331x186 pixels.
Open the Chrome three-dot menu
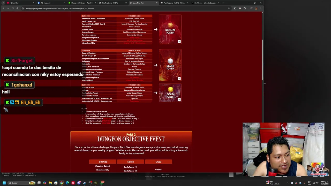261,8
